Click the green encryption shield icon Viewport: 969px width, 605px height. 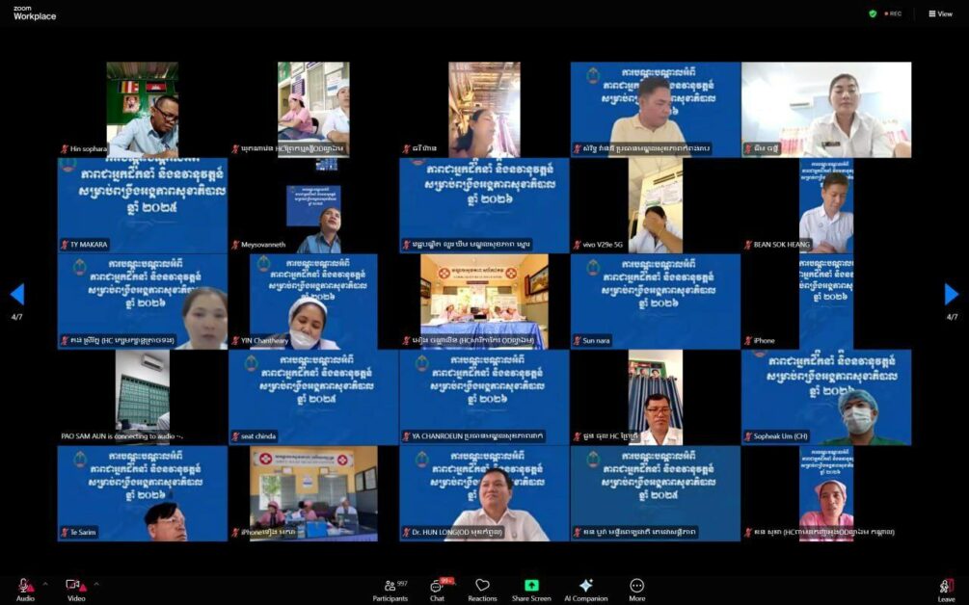pyautogui.click(x=873, y=13)
